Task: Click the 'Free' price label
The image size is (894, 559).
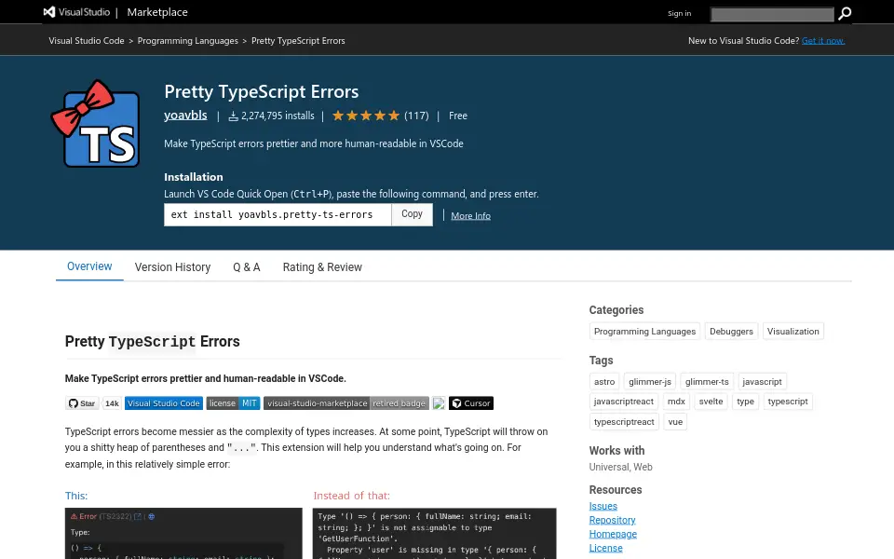Action: pyautogui.click(x=458, y=116)
